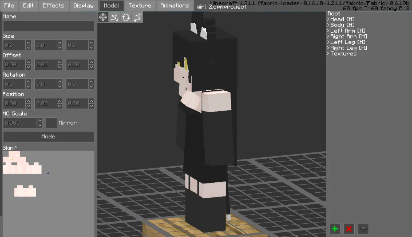Expand the Right Arm [H] node arrow
The image size is (412, 237).
[328, 36]
